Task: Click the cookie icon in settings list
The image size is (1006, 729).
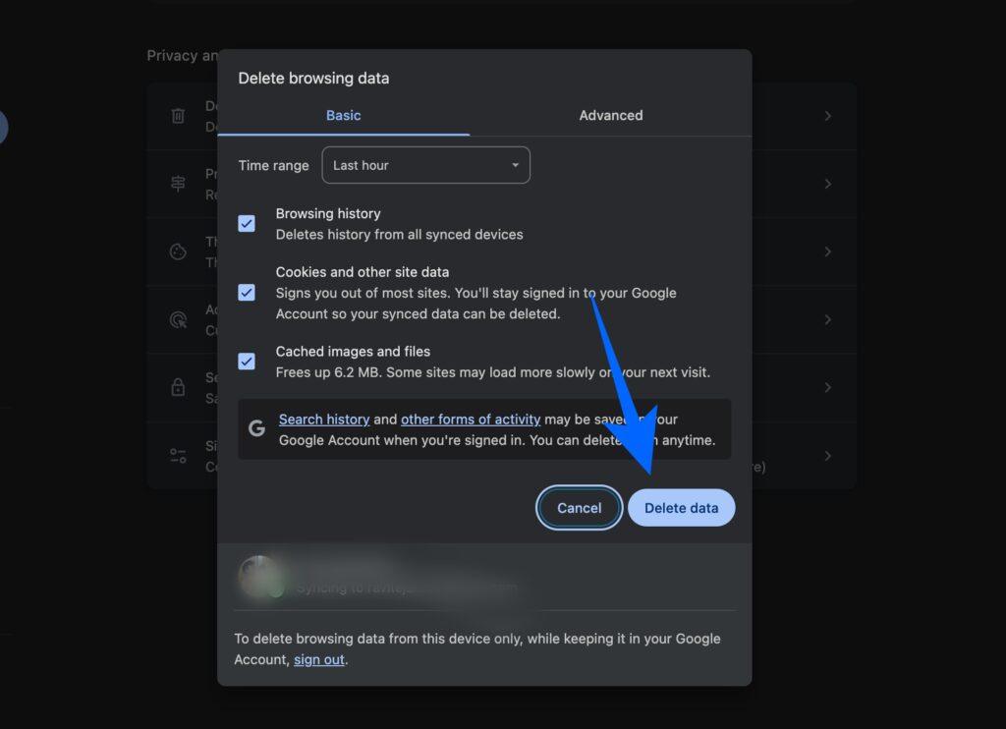Action: pos(178,252)
